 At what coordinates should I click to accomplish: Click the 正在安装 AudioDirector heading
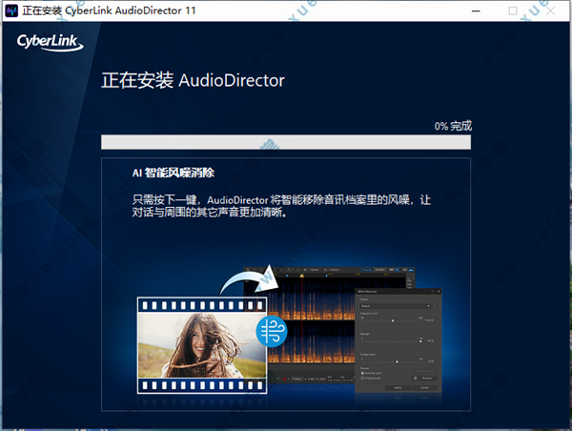[x=194, y=80]
